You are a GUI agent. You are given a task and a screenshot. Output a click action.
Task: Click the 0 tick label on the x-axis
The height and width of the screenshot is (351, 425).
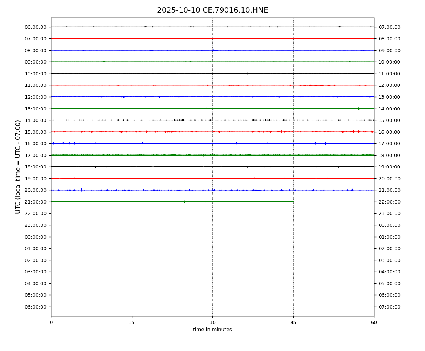point(51,323)
